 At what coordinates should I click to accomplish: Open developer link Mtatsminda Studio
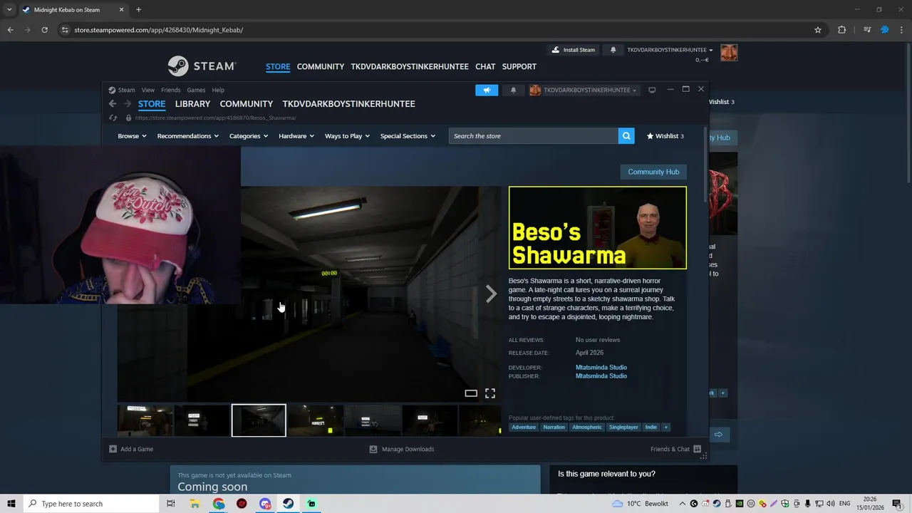(x=601, y=368)
